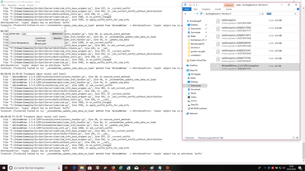Image resolution: width=305 pixels, height=171 pixels.
Task: Open Firefox from the taskbar
Action: [113, 168]
